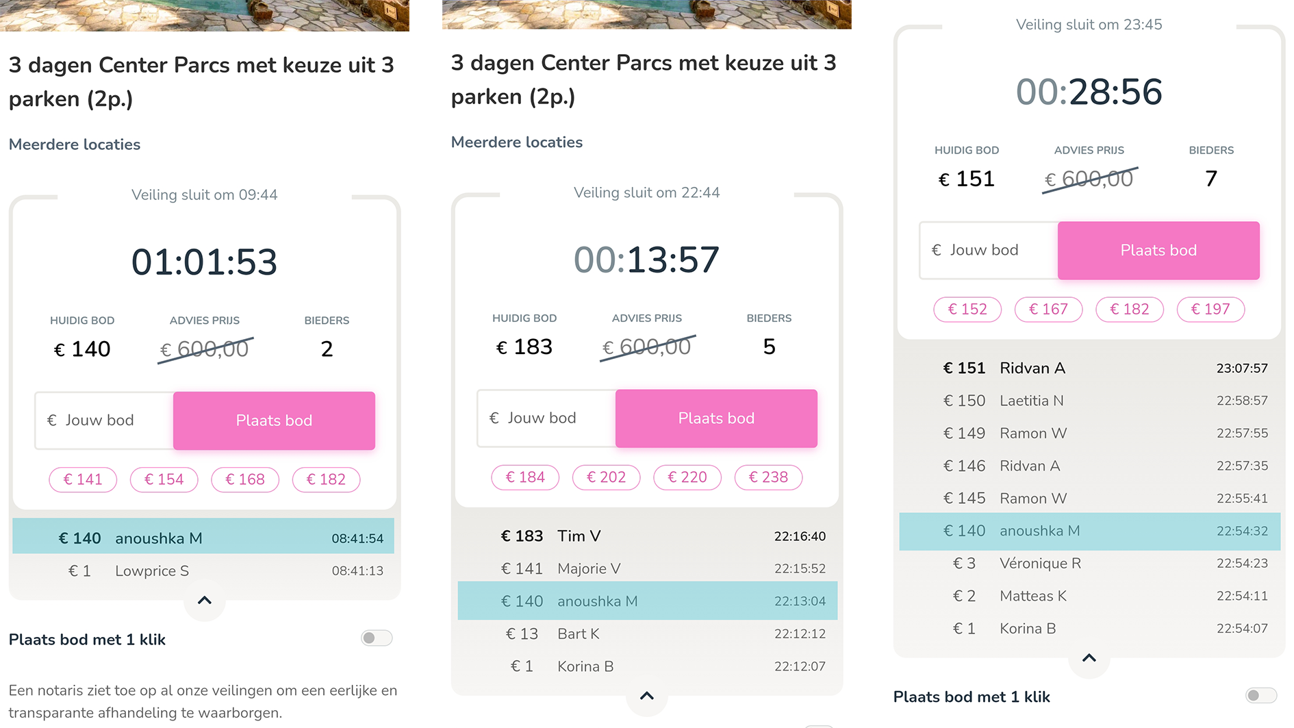Viewport: 1294px width, 728px height.
Task: Choose the € 152 quick bid chip
Action: point(967,310)
